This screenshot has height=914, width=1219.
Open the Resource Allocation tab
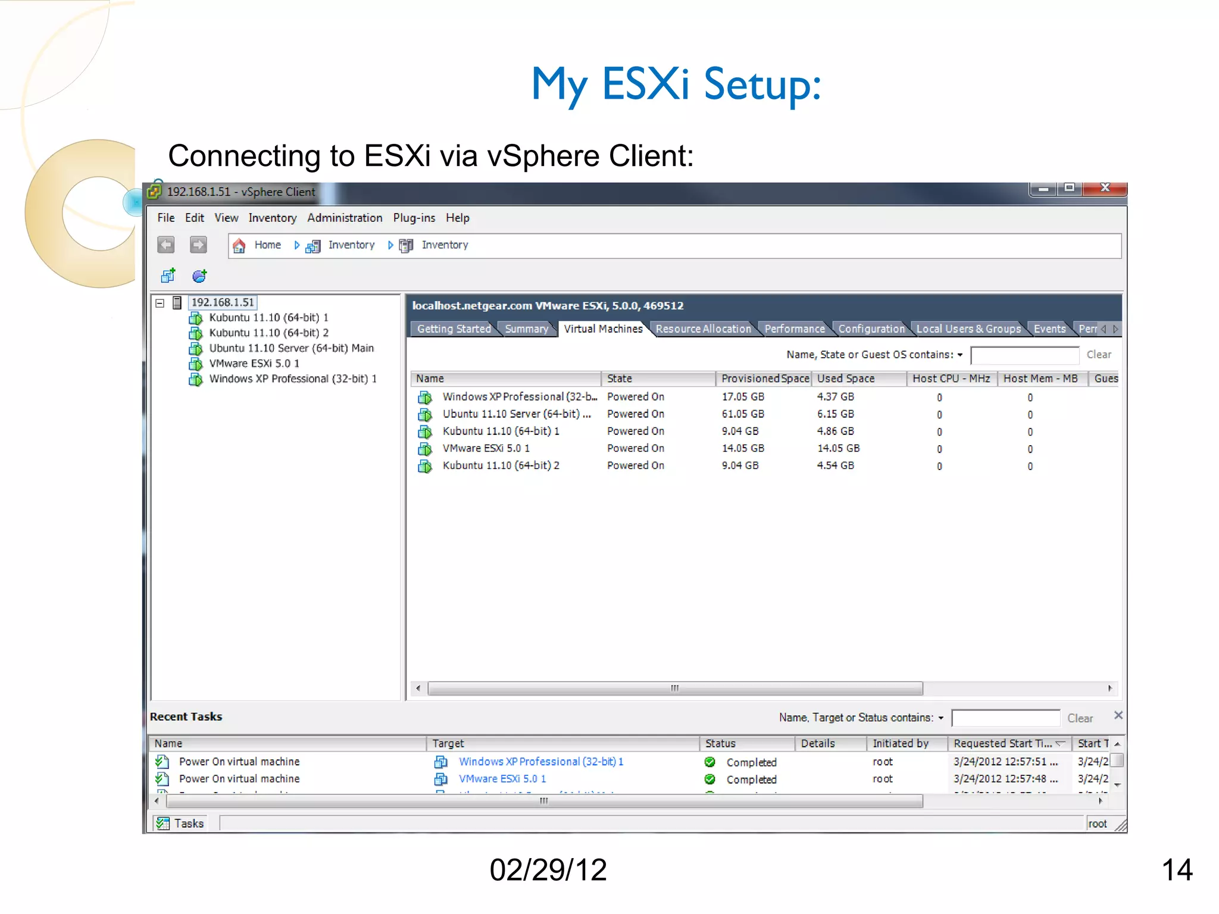tap(704, 329)
